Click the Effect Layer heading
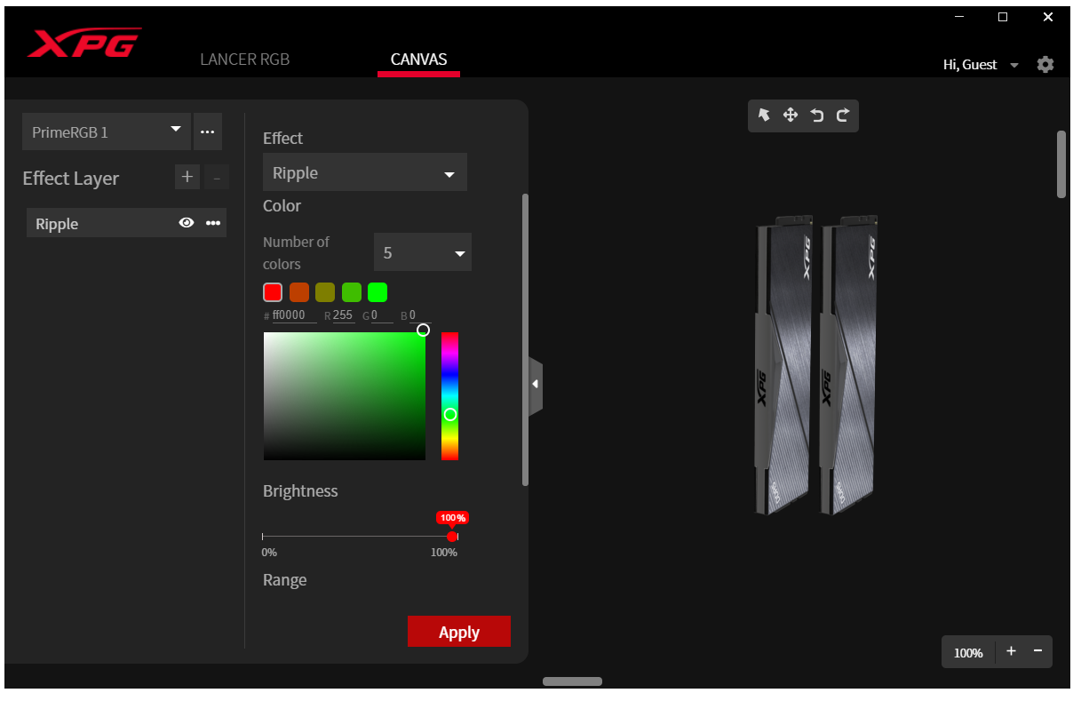Screen dimensions: 1081x701 [71, 178]
